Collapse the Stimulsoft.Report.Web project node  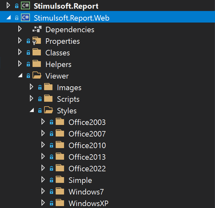click(x=9, y=18)
